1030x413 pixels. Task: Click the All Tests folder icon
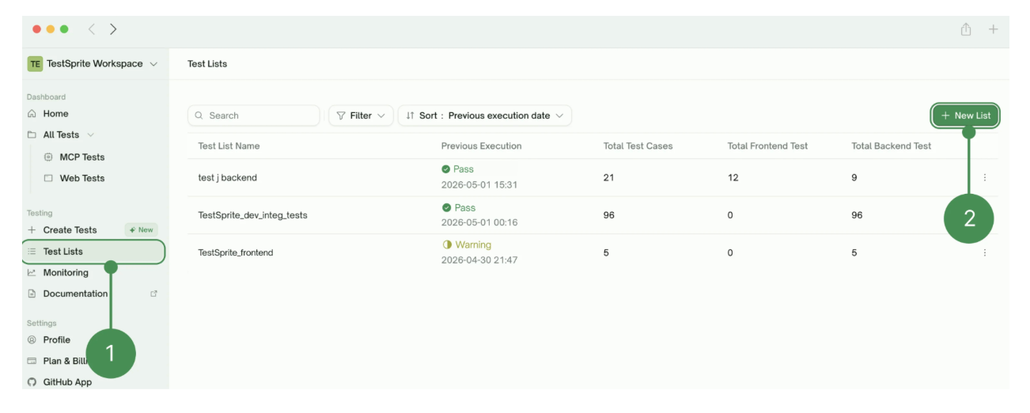[x=32, y=135]
